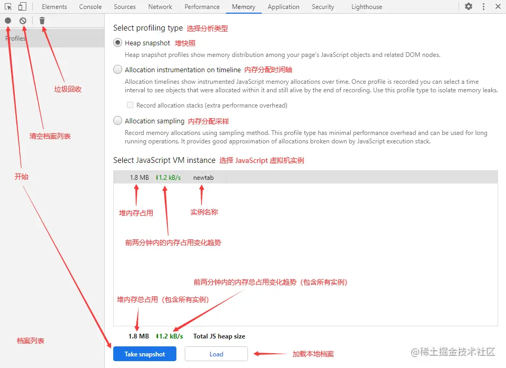Toggle the device toolbar icon

point(22,6)
